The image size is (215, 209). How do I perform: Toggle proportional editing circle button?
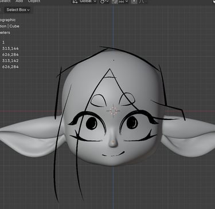(x=134, y=1)
